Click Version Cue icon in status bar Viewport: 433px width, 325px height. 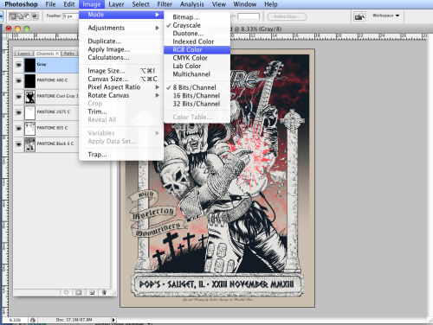(x=33, y=320)
